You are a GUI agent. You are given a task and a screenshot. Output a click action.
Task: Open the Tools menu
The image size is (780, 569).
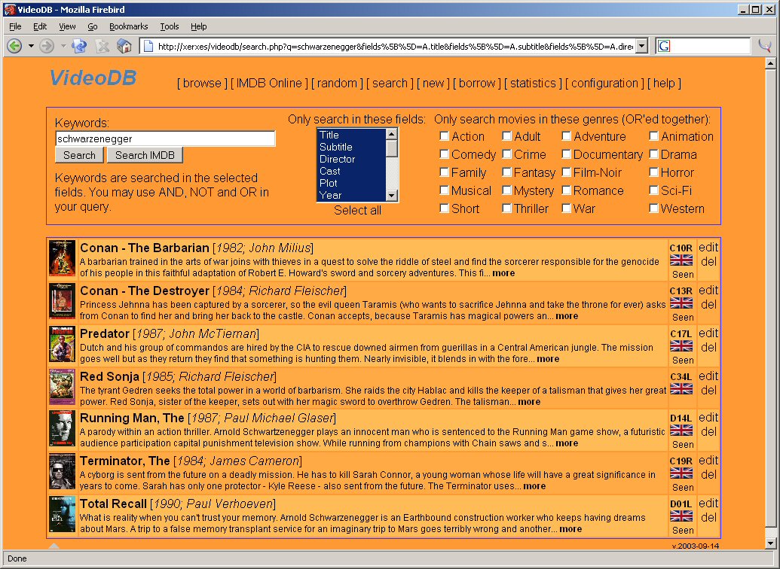point(169,26)
